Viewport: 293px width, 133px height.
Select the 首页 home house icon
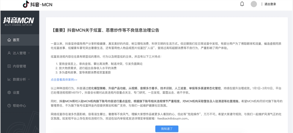point(9,40)
